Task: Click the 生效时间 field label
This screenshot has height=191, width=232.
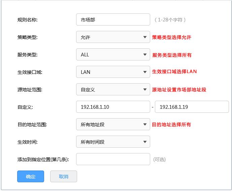Action: [28, 142]
